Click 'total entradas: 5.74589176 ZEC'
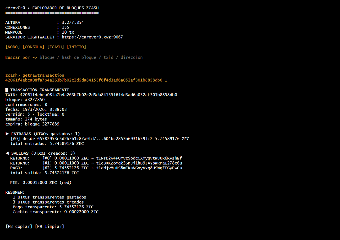Screen dimensions: 340x240 [47, 144]
